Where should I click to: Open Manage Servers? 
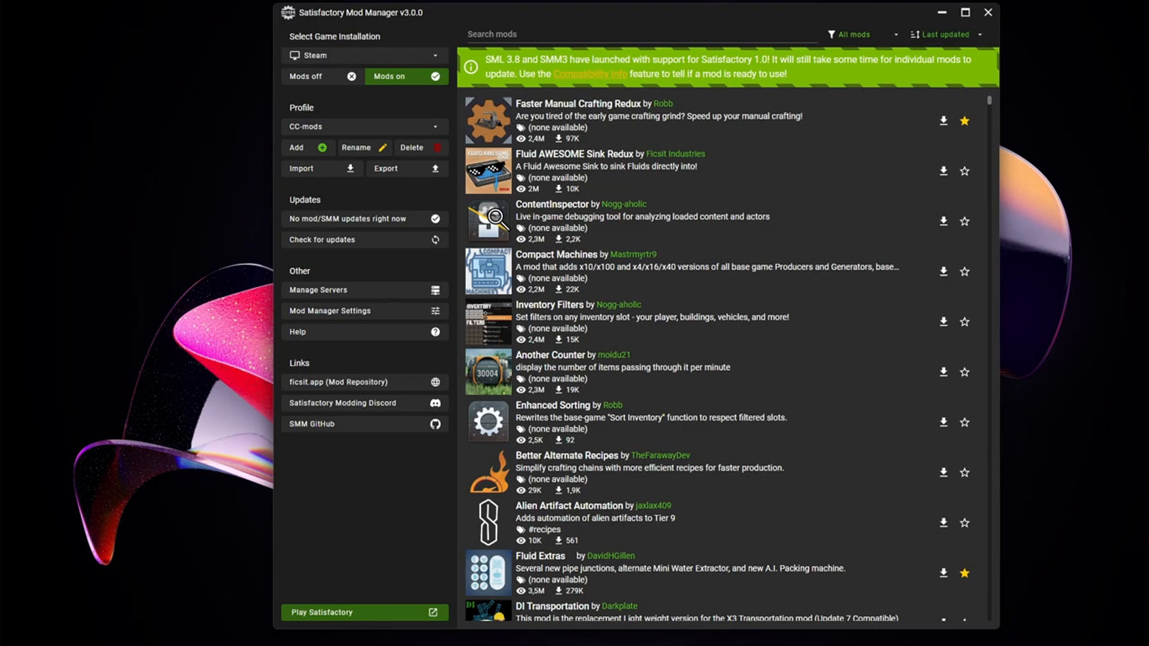(x=365, y=290)
